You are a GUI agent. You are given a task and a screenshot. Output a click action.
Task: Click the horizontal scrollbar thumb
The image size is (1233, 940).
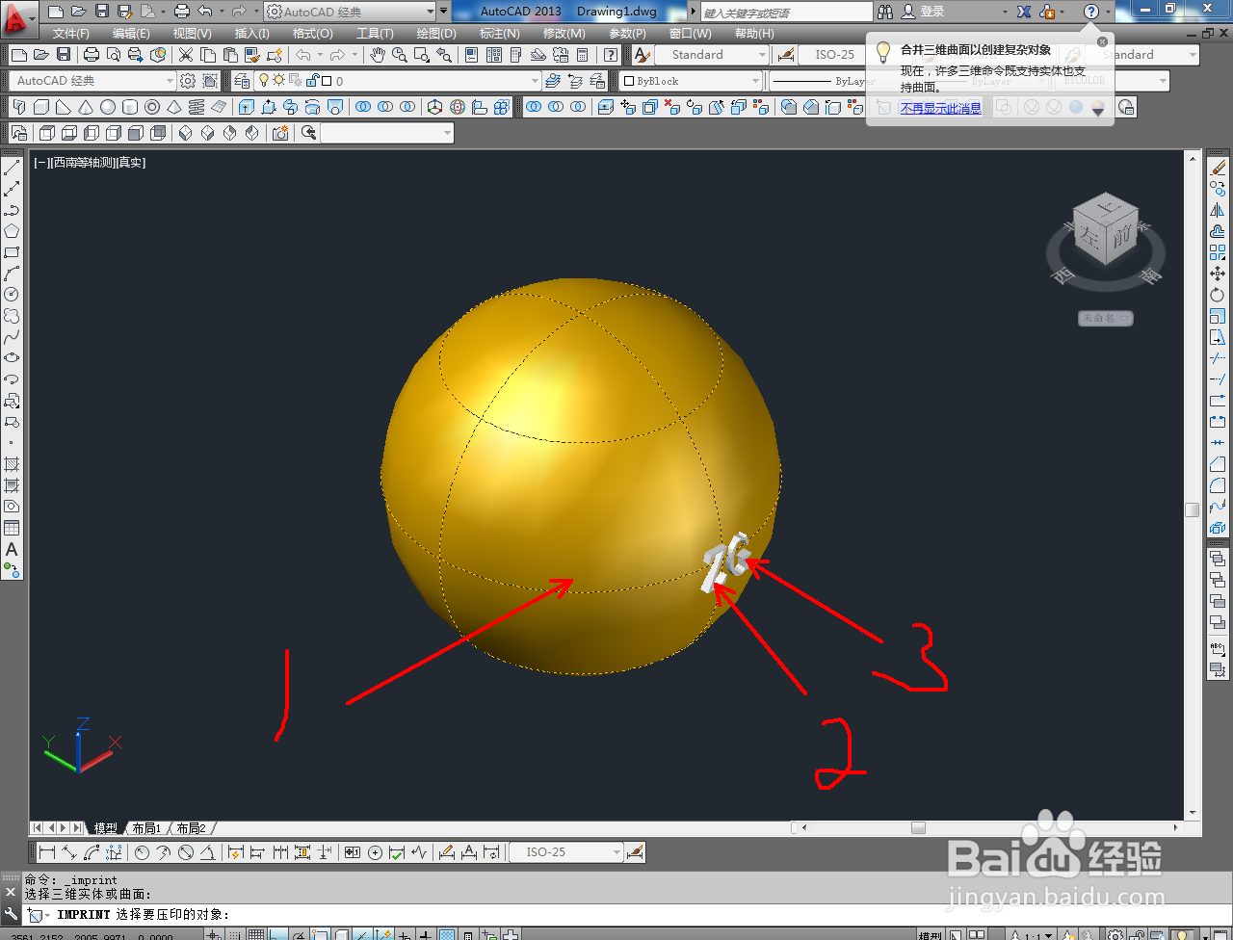(918, 827)
